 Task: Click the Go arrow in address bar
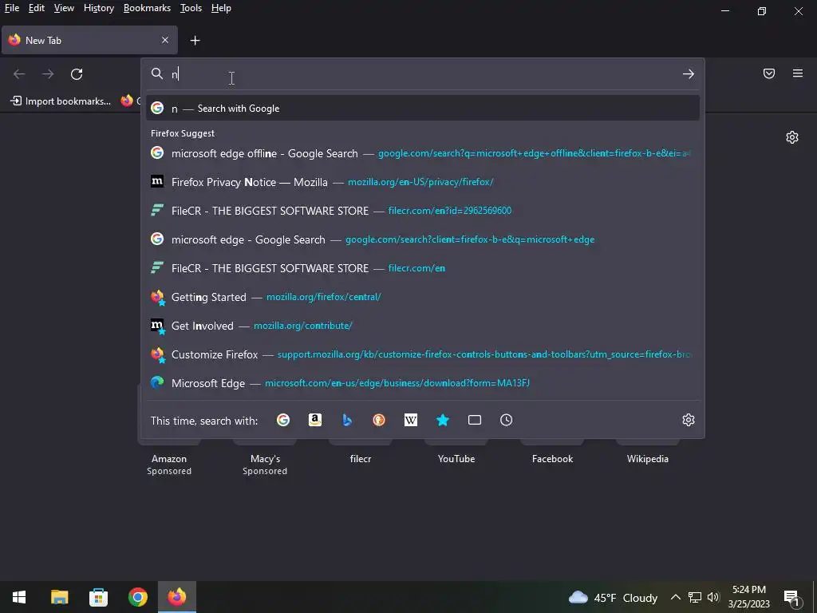coord(689,74)
